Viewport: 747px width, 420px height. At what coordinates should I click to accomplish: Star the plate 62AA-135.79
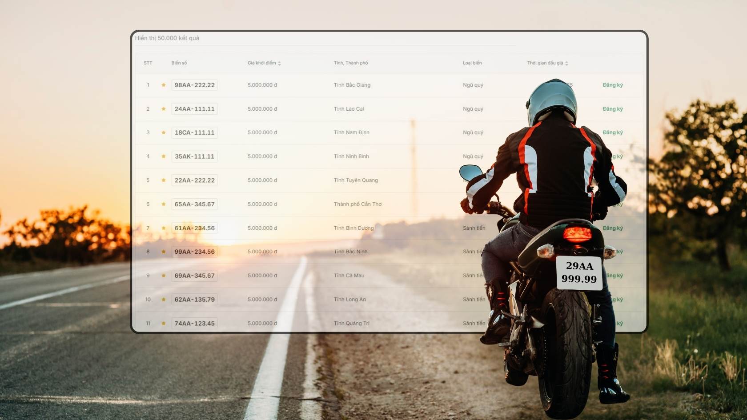click(x=163, y=300)
